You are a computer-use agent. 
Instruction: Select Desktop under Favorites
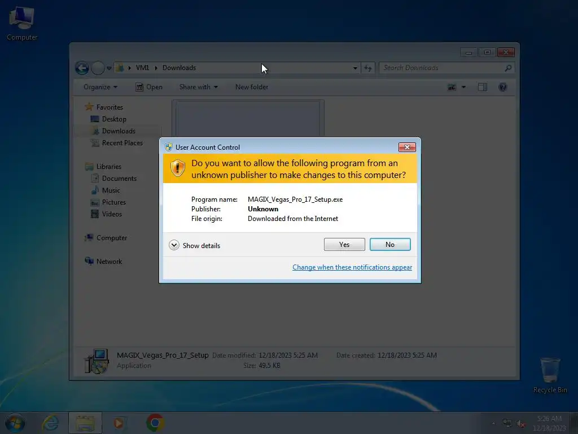coord(114,119)
